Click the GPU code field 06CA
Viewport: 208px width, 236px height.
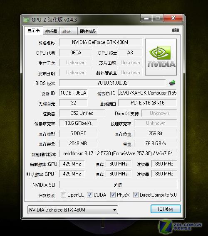75,53
